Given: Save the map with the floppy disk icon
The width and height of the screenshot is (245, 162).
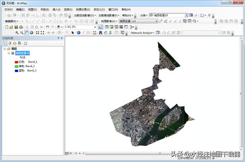Looking at the screenshot, I should [x=16, y=27].
